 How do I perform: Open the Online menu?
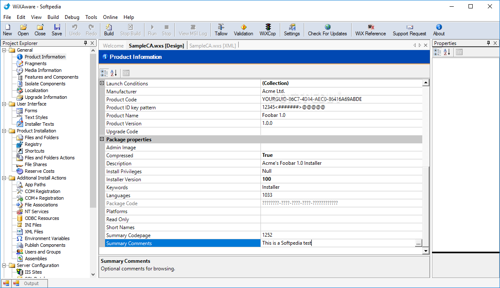coord(111,17)
